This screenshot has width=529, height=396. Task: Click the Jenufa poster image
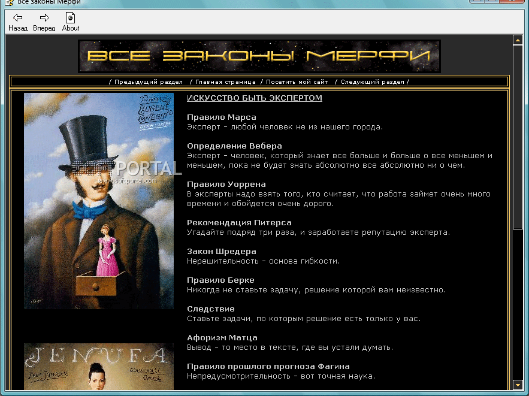pyautogui.click(x=99, y=367)
